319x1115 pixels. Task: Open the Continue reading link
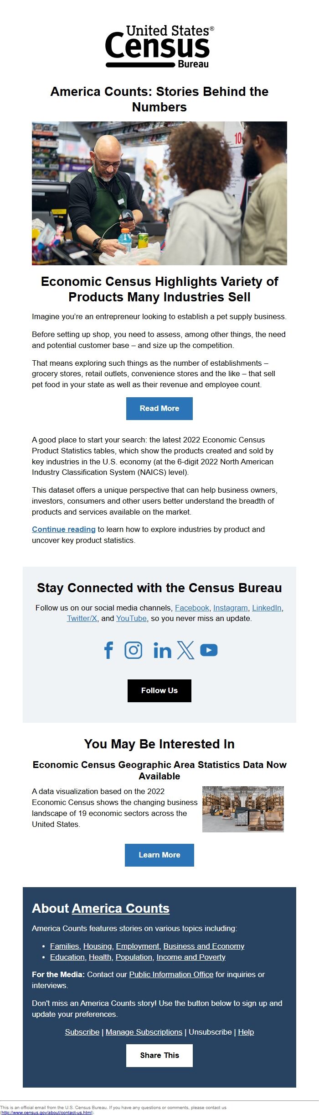point(63,530)
